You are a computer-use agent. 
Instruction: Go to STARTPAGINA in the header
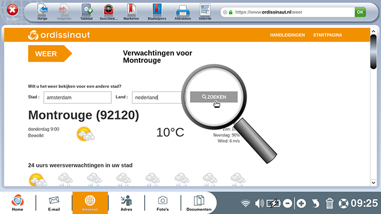328,35
